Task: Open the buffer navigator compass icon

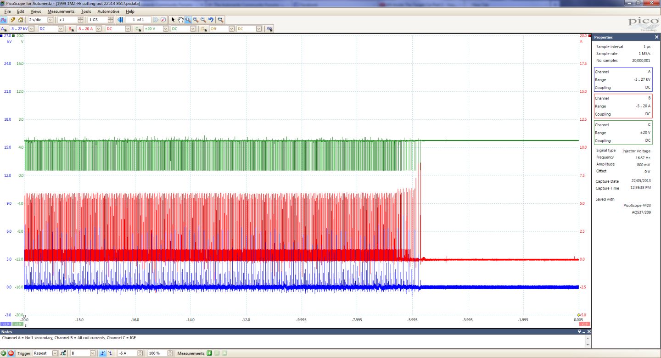Action: [x=163, y=20]
